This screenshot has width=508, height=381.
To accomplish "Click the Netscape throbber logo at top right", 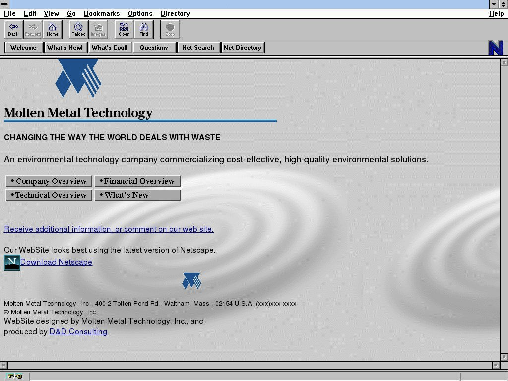I will tap(496, 48).
